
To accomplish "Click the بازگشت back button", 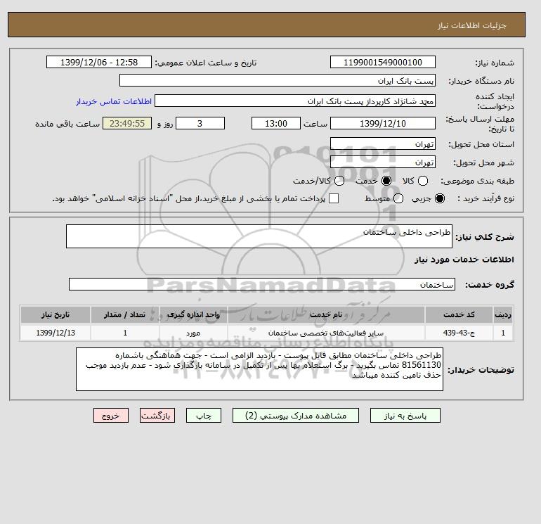I will coord(157,416).
